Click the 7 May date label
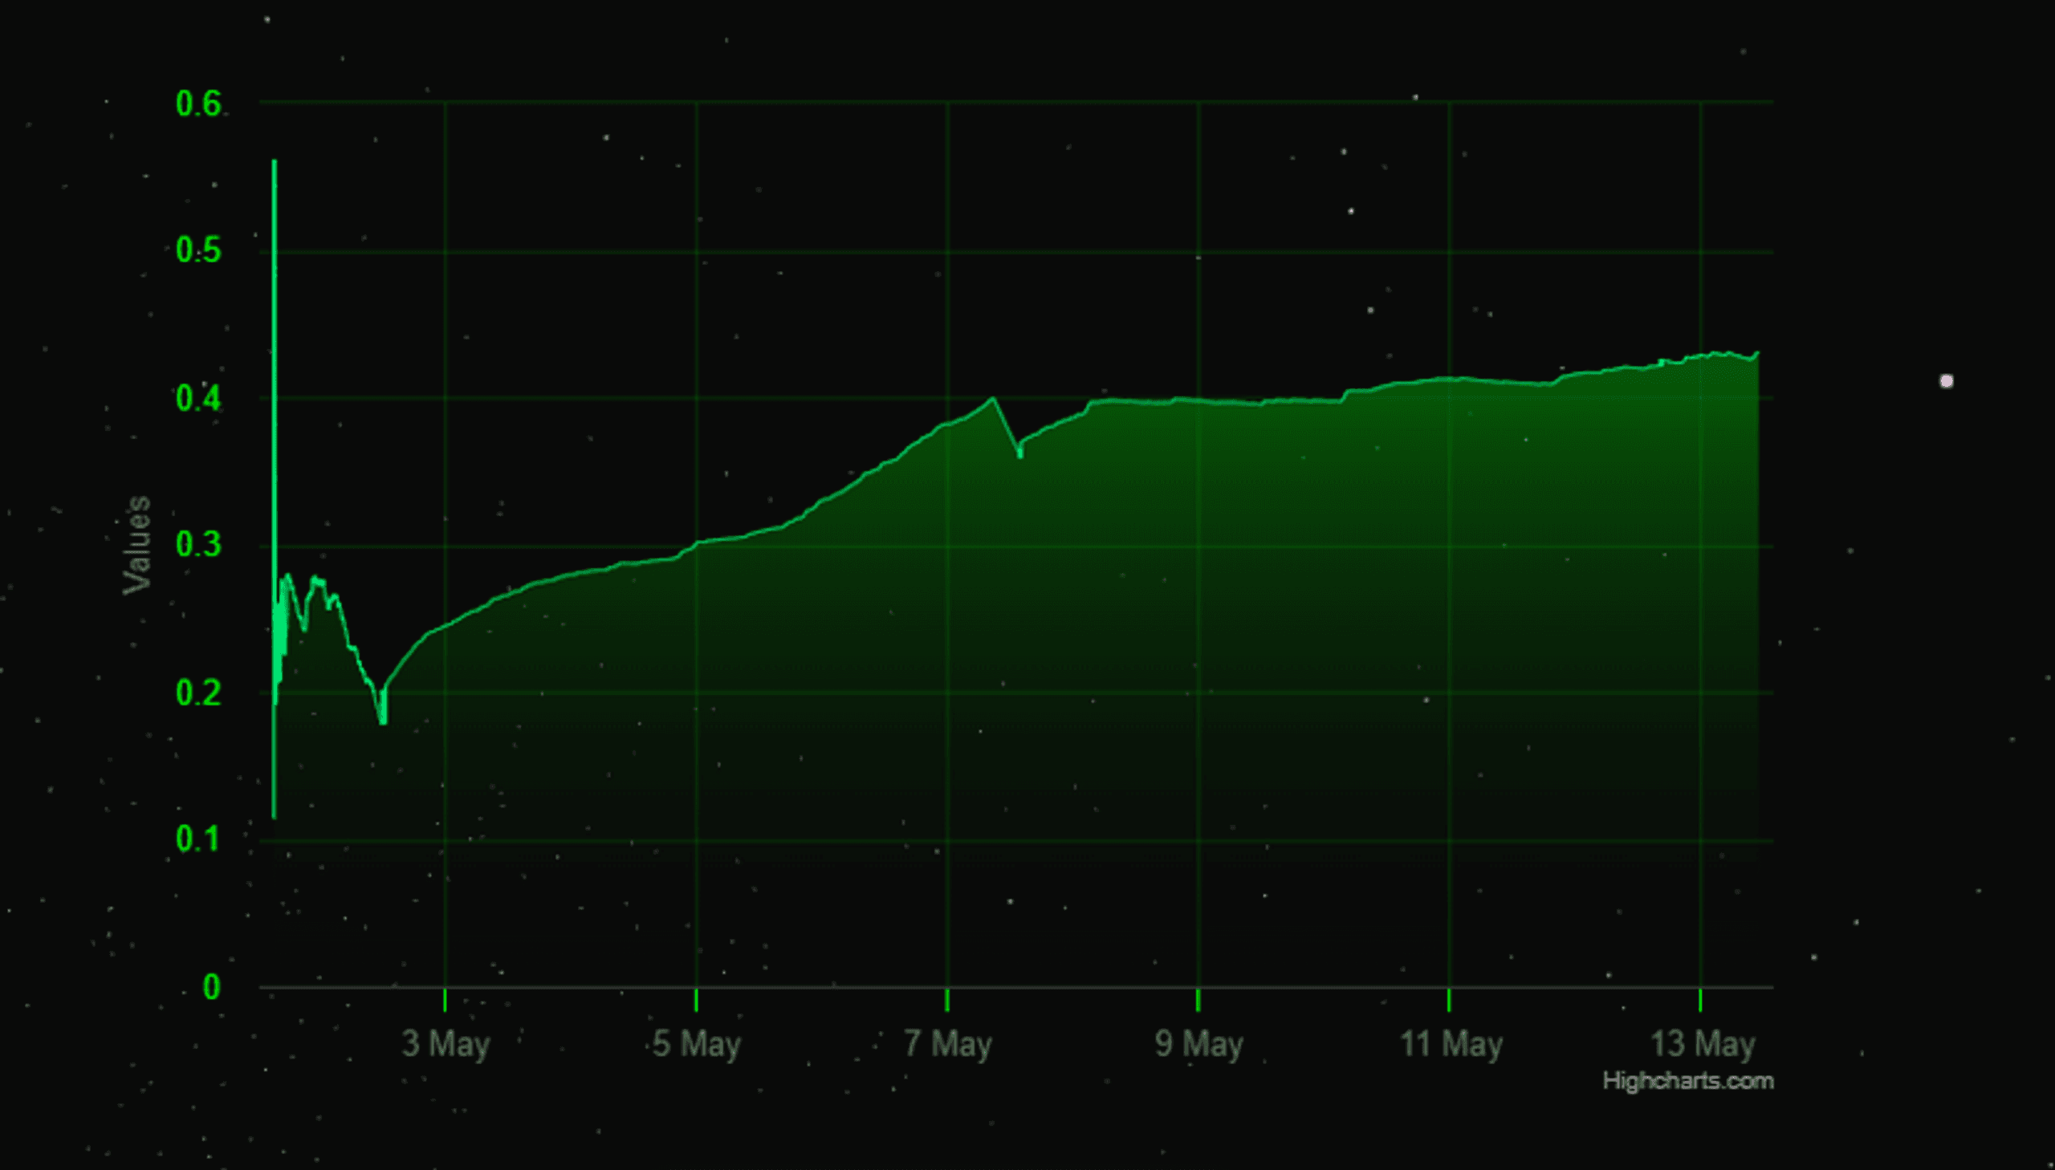2055x1170 pixels. coord(947,1044)
